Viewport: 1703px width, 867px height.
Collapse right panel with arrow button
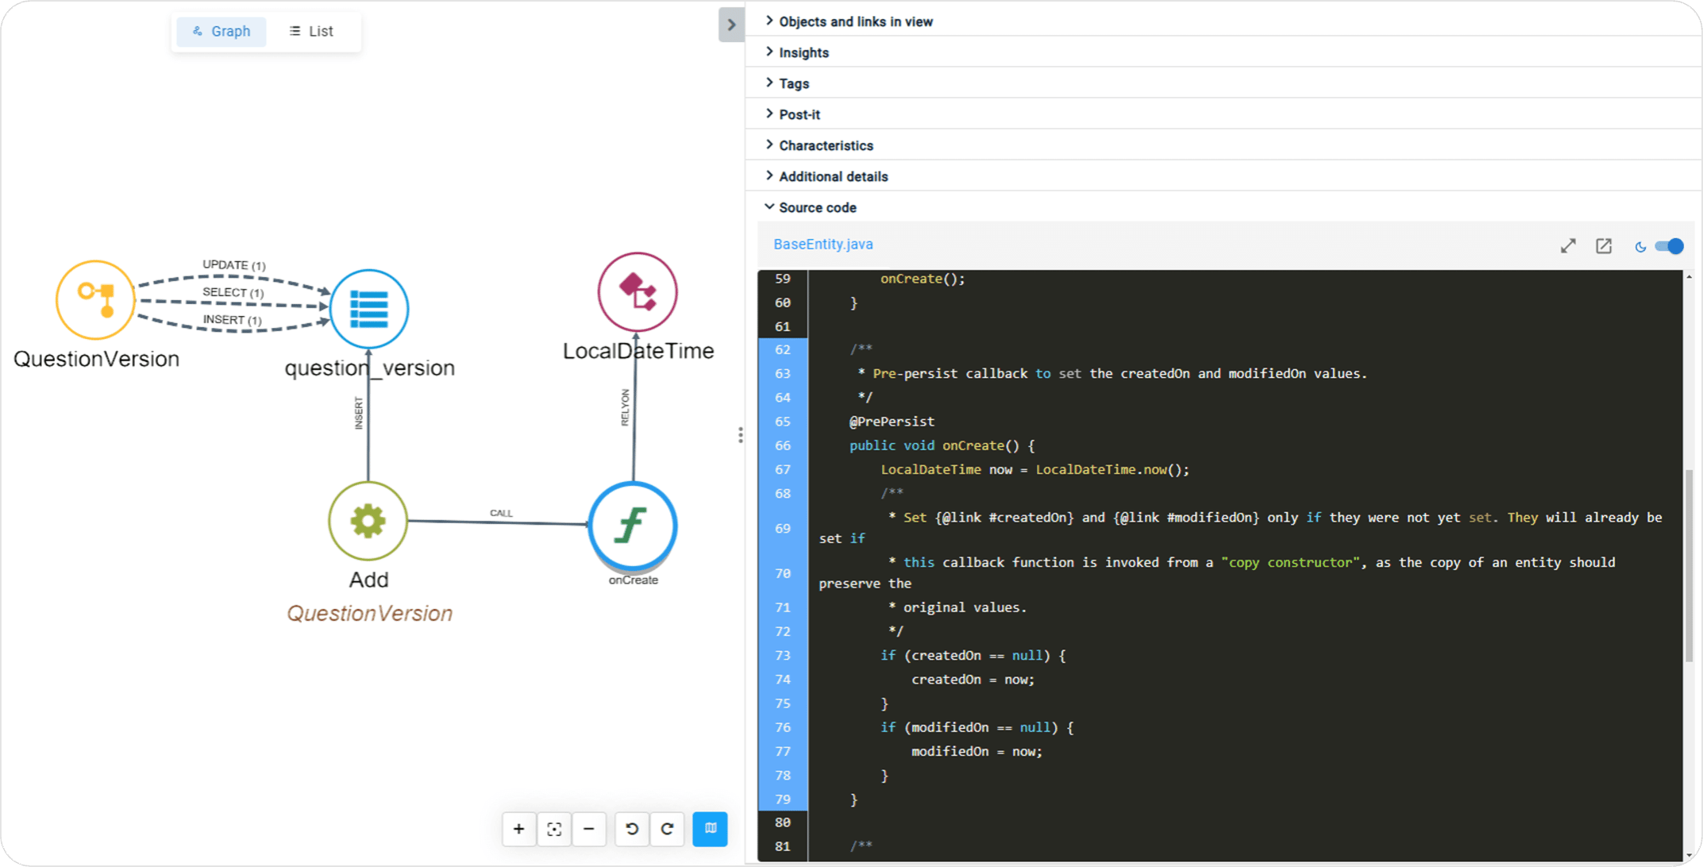[731, 25]
